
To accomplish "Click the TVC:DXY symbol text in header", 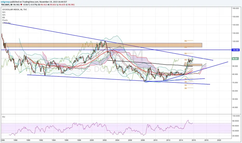I will (x=5, y=5).
